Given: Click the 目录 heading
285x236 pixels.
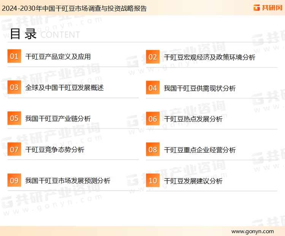Looking at the screenshot, I should 23,34.
